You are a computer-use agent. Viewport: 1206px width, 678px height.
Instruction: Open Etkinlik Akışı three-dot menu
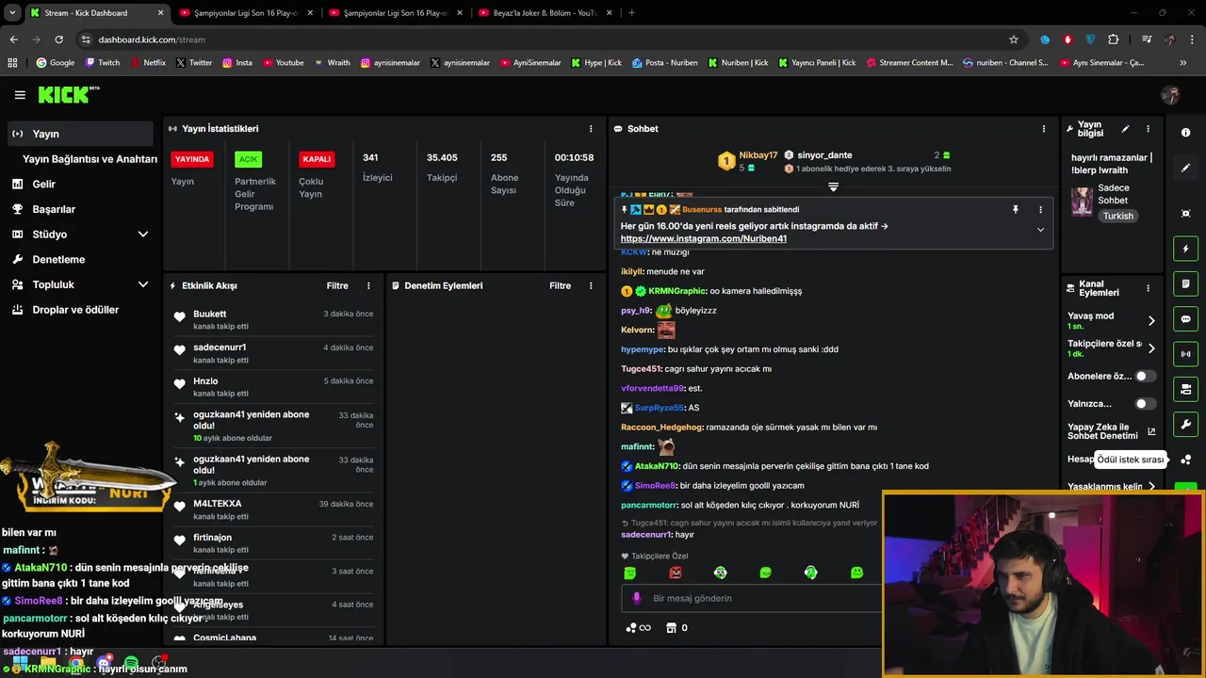pos(368,285)
